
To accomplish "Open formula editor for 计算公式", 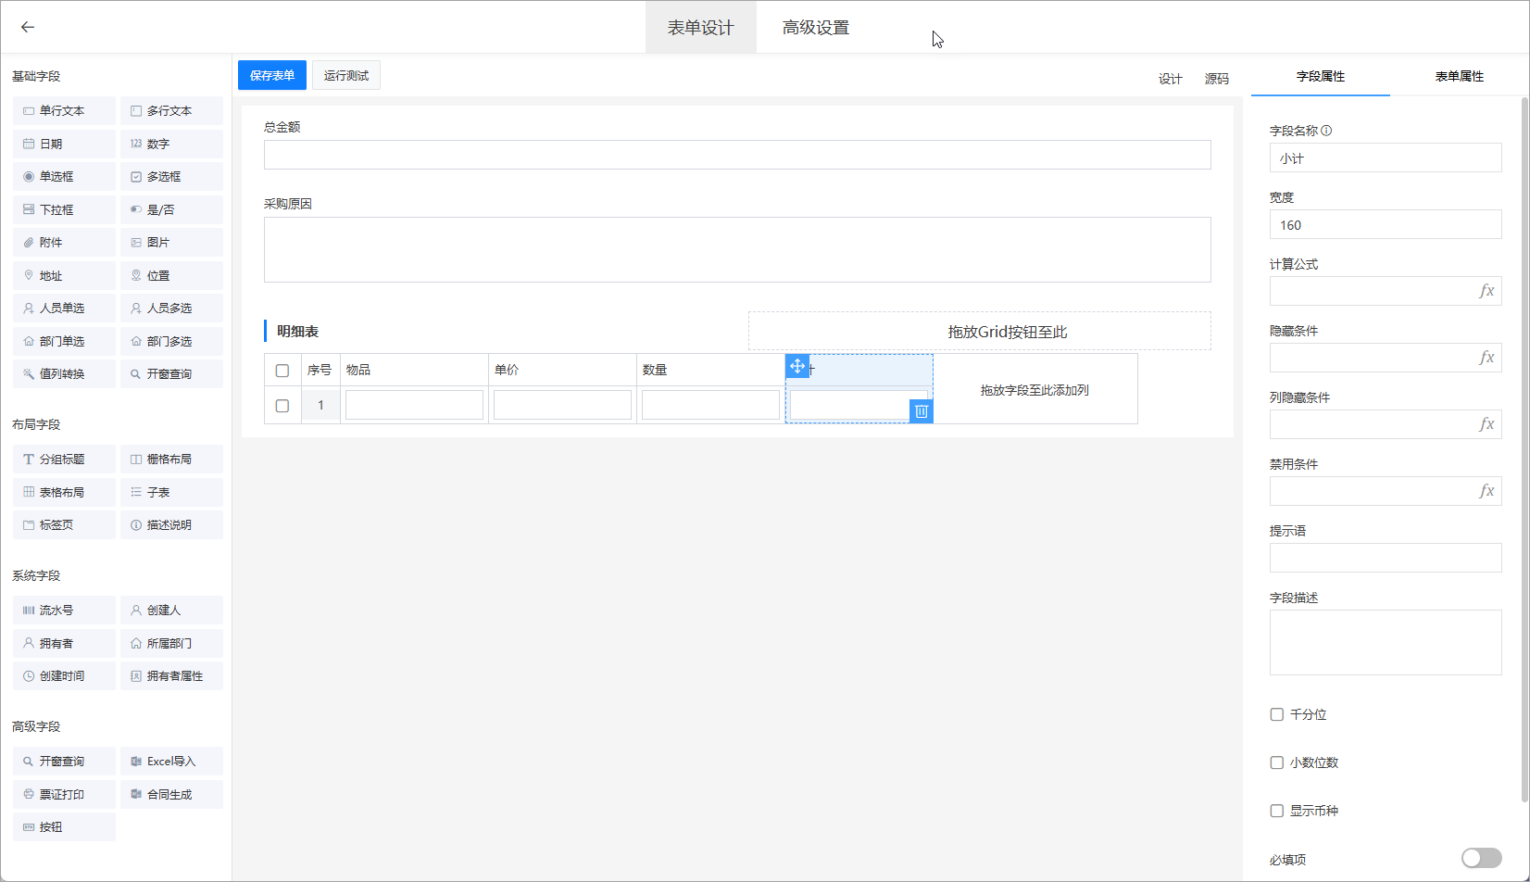I will coord(1486,291).
